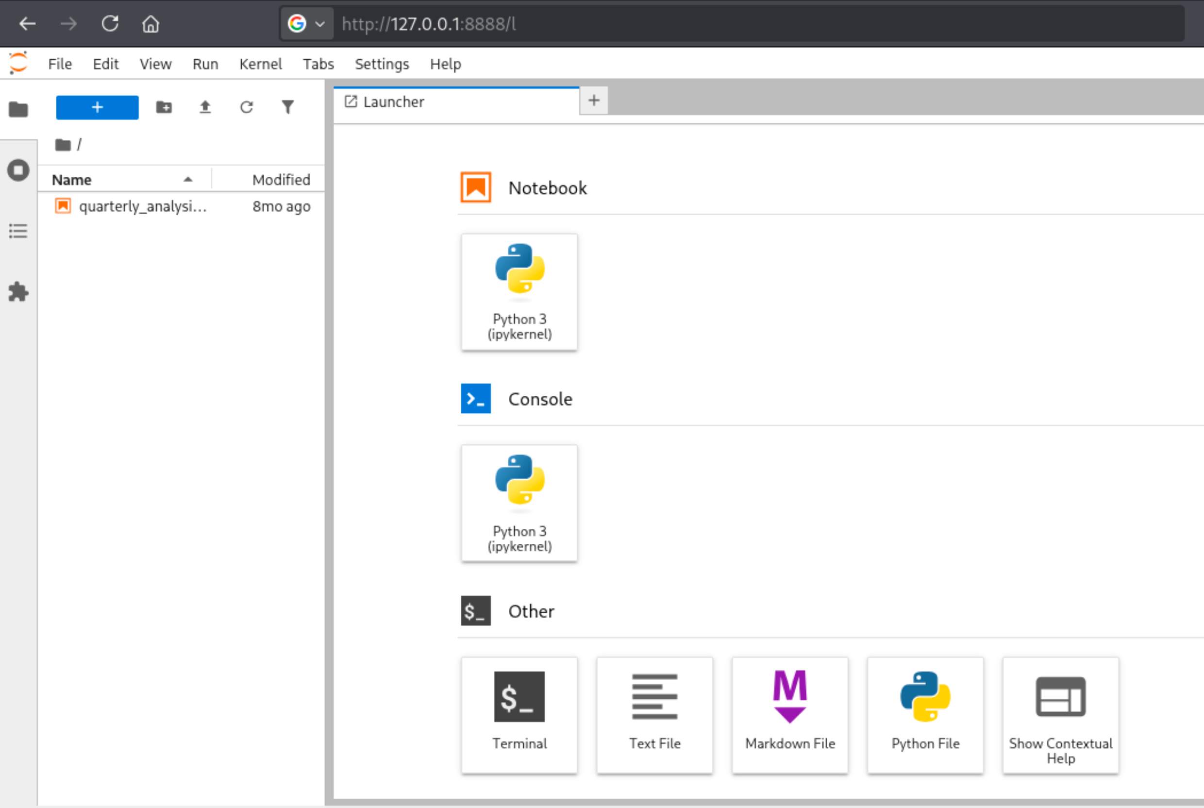
Task: Create a new Text File
Action: coord(655,715)
